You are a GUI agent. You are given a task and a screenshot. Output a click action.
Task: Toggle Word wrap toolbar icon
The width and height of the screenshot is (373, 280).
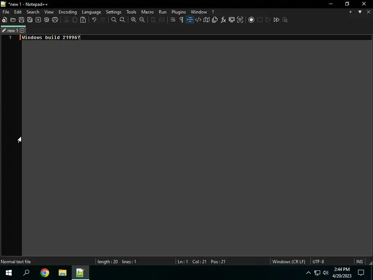click(x=173, y=20)
